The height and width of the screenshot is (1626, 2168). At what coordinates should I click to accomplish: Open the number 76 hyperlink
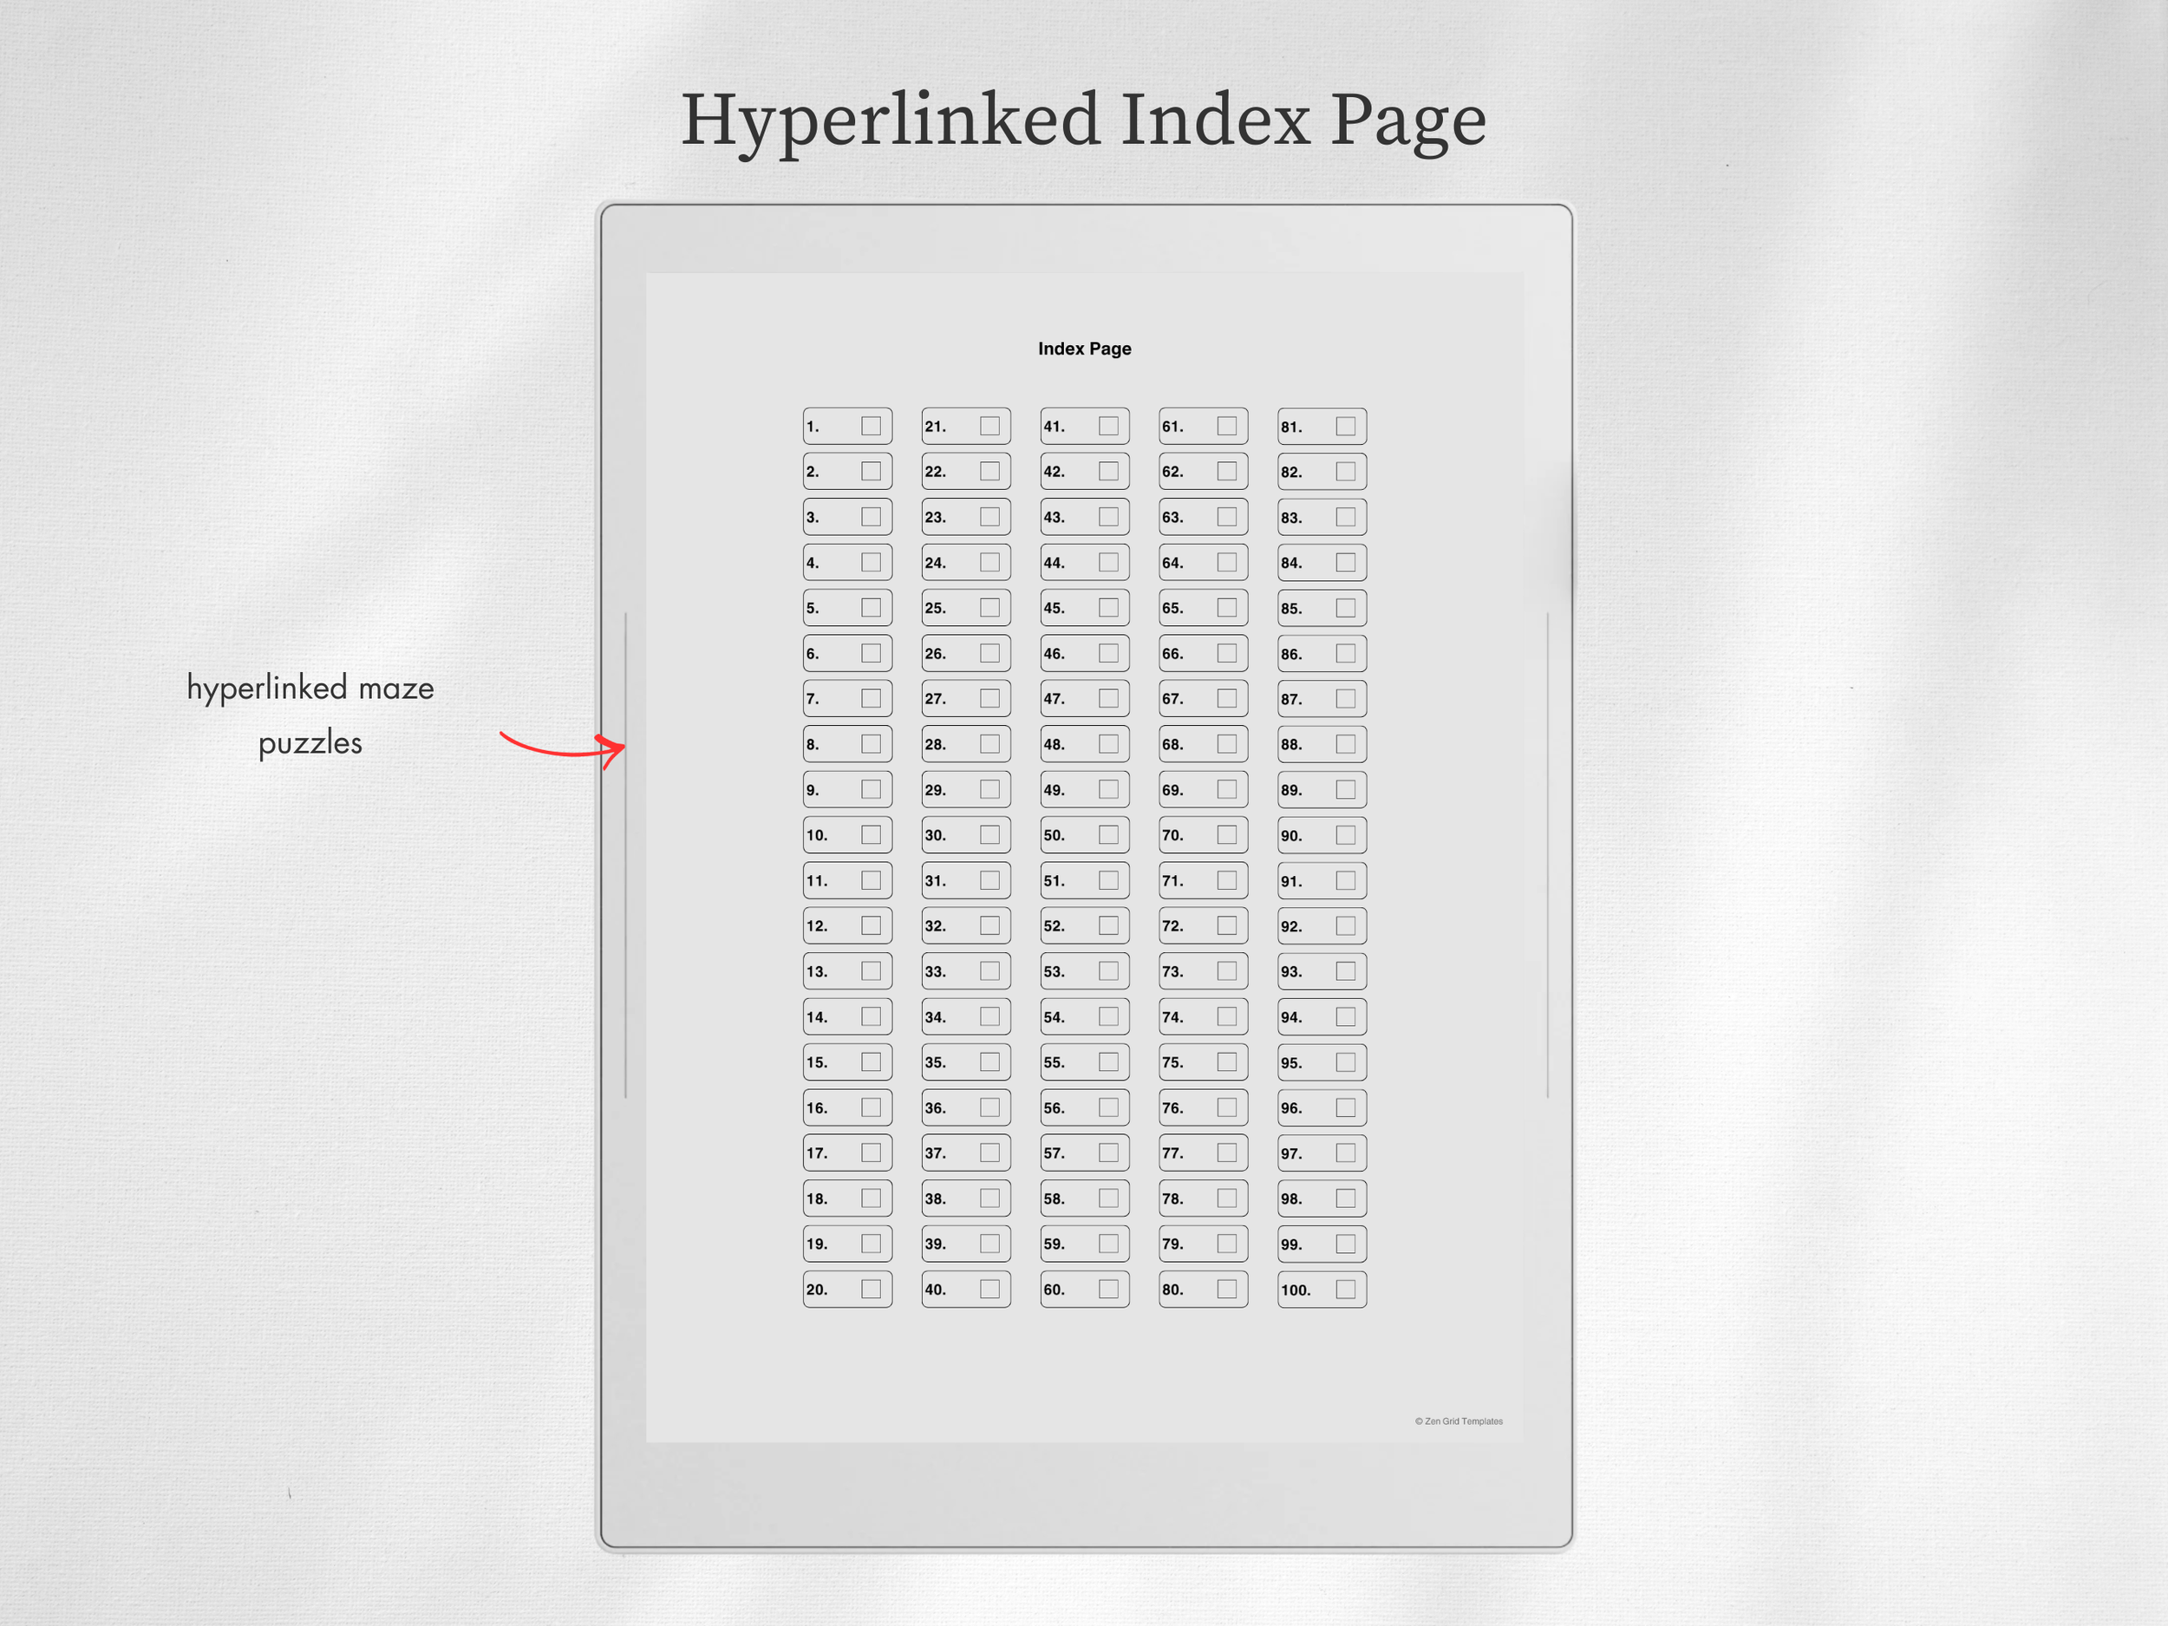(x=1172, y=1107)
